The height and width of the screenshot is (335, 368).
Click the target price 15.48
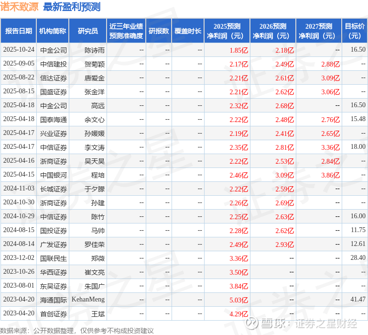358,119
